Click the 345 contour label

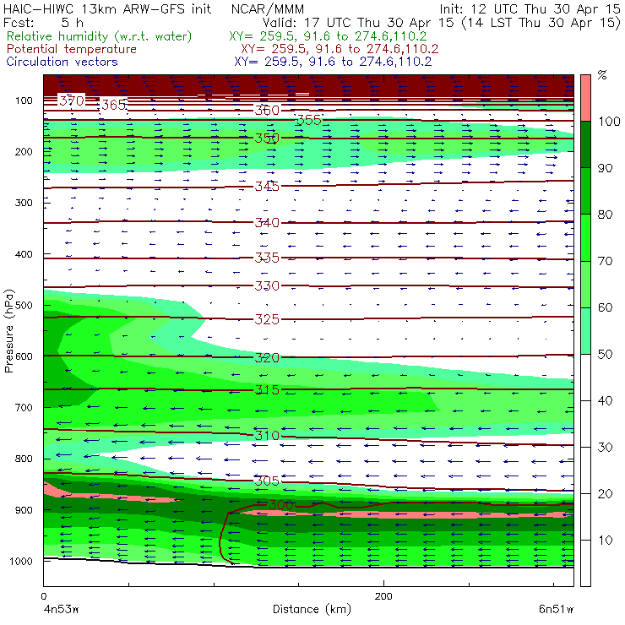coord(267,186)
